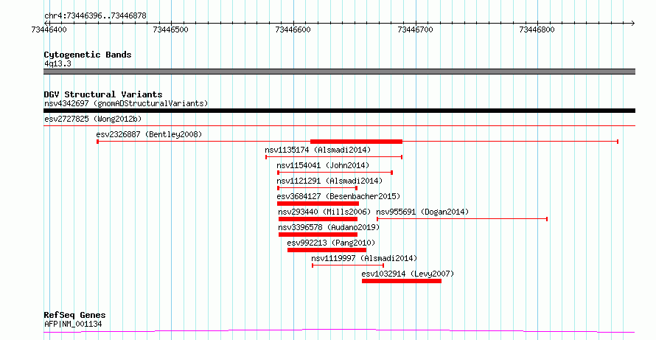Open nsv1154041 (John2014) variant label

323,165
